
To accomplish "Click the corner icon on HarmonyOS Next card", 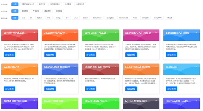I will pos(196,101).
